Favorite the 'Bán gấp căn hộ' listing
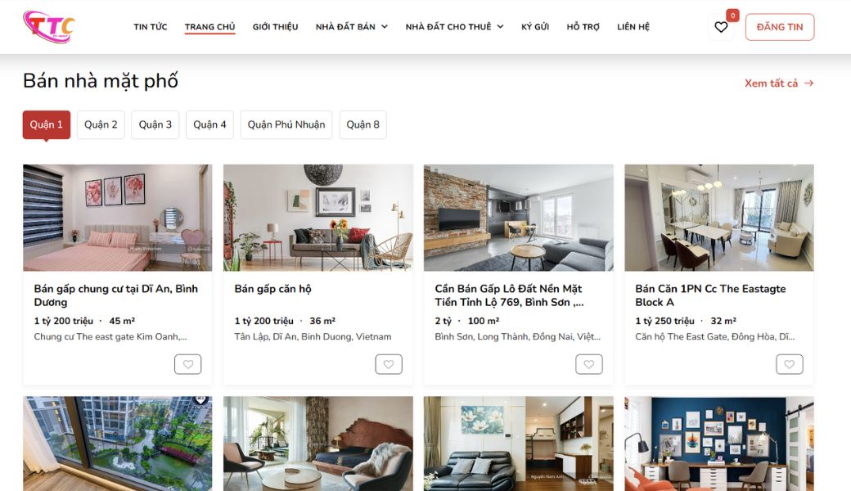The image size is (851, 491). (389, 364)
